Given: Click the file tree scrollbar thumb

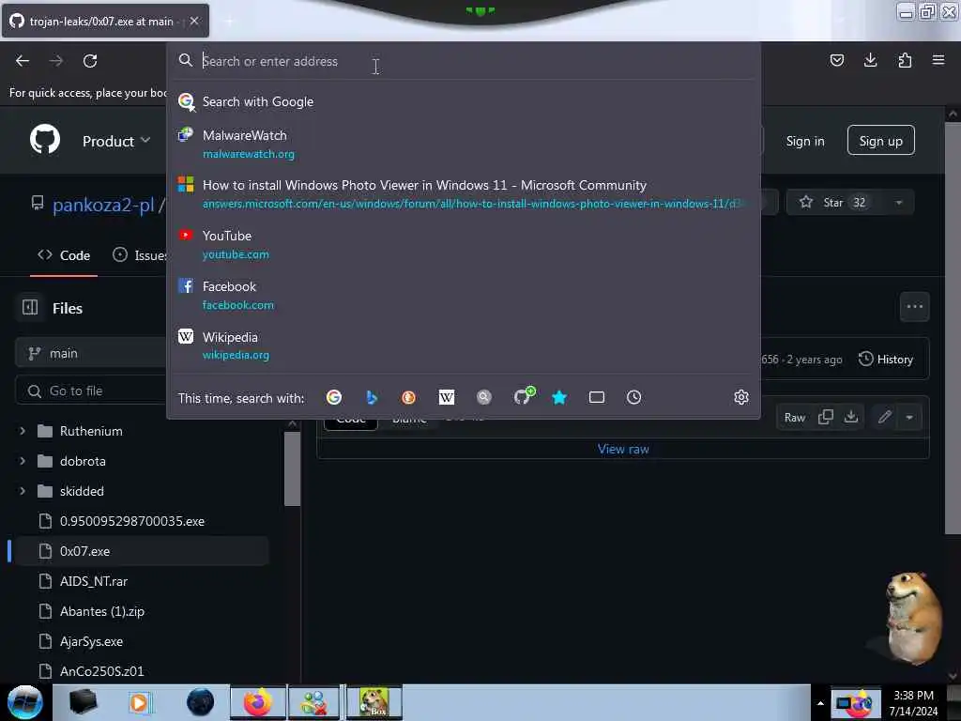Looking at the screenshot, I should [293, 469].
